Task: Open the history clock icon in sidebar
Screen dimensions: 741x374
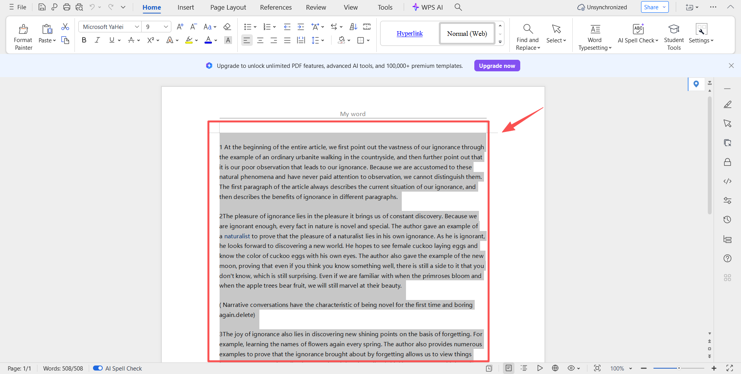Action: [727, 220]
